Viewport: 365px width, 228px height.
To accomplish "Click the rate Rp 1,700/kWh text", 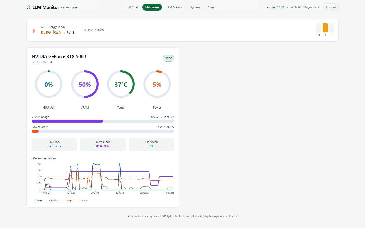I will click(94, 30).
